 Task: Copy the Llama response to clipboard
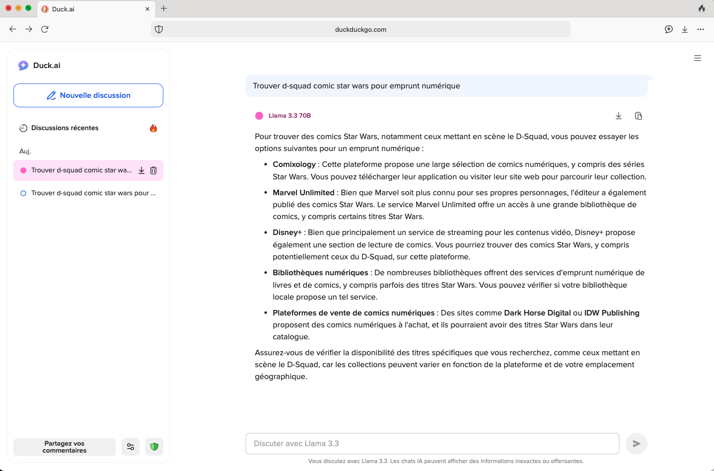click(x=639, y=116)
